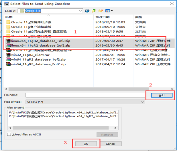
Task: Enable Upload files as ASCII checkbox
Action: coord(9,134)
